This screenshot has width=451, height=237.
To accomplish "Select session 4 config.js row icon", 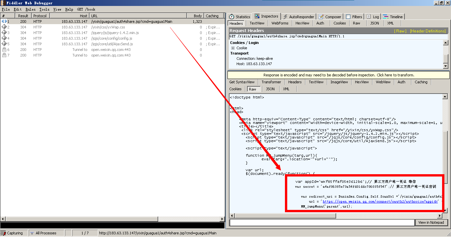I will click(4, 38).
